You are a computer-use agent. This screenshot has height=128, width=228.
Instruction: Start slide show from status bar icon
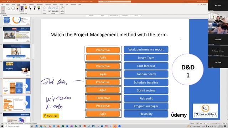[x=208, y=123]
